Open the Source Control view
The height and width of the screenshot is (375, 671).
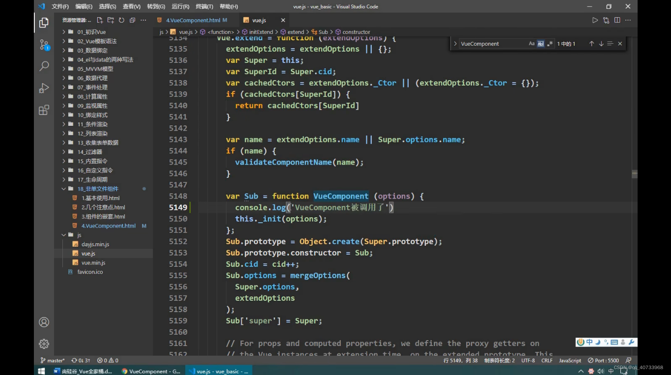(44, 45)
